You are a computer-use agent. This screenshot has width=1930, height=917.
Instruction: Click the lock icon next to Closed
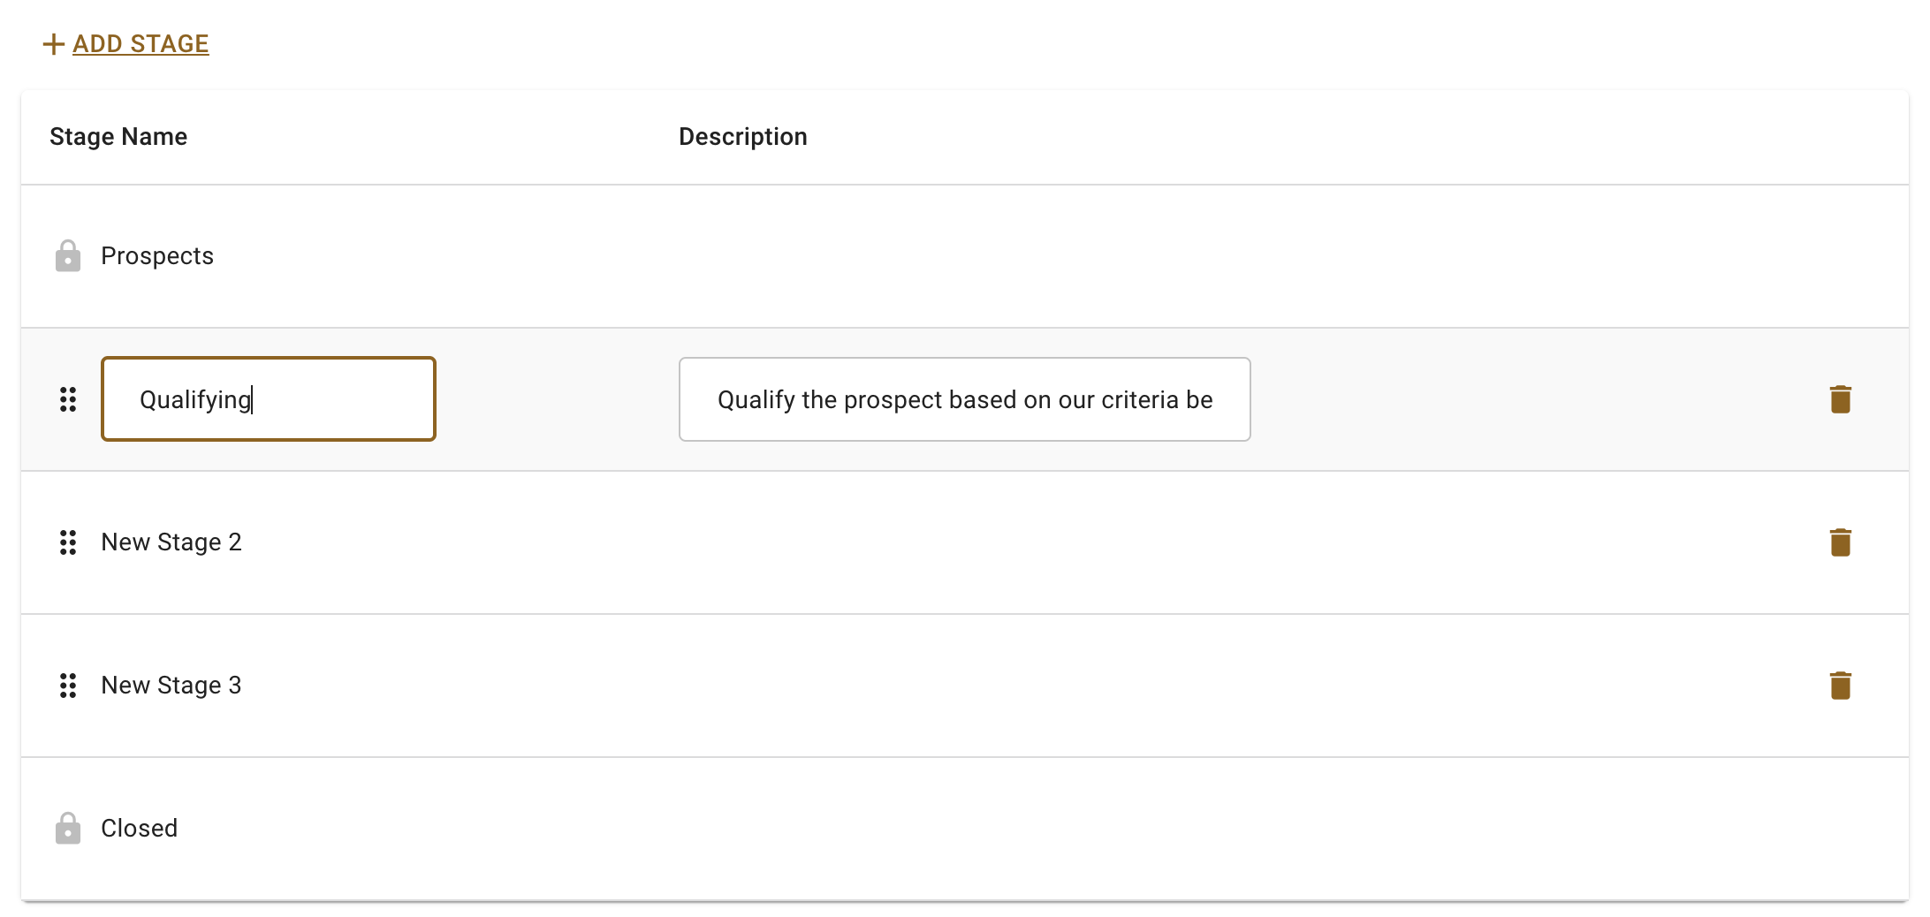[x=68, y=829]
